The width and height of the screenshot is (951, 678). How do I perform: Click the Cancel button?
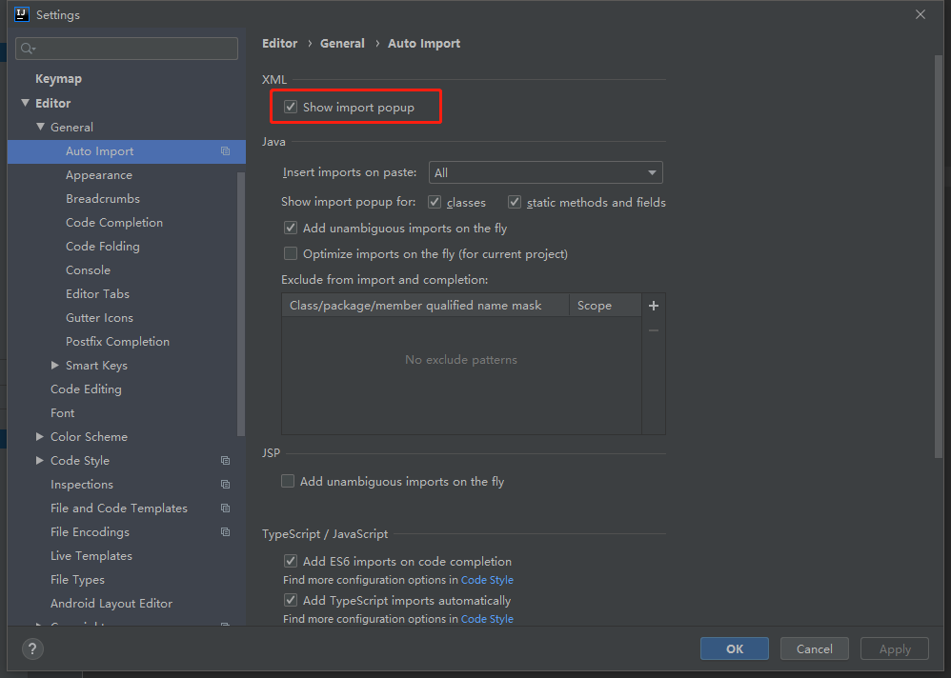(814, 648)
